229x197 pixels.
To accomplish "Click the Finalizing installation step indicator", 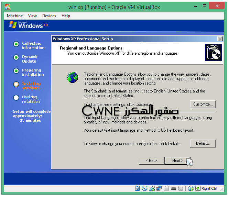I will pyautogui.click(x=16, y=98).
